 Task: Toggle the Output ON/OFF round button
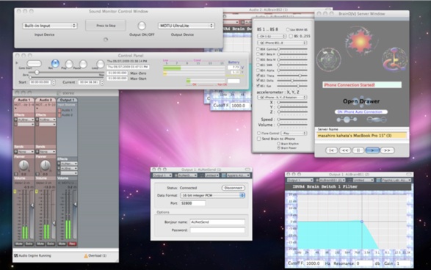142,26
